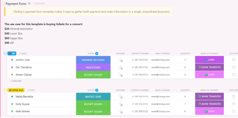The image size is (238, 118).
Task: Open the VIP group label
Action: (x=12, y=53)
